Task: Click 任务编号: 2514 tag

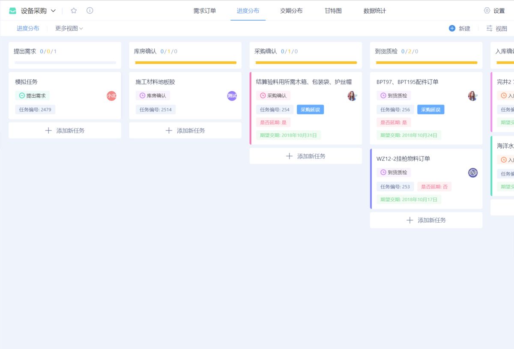Action: point(155,110)
